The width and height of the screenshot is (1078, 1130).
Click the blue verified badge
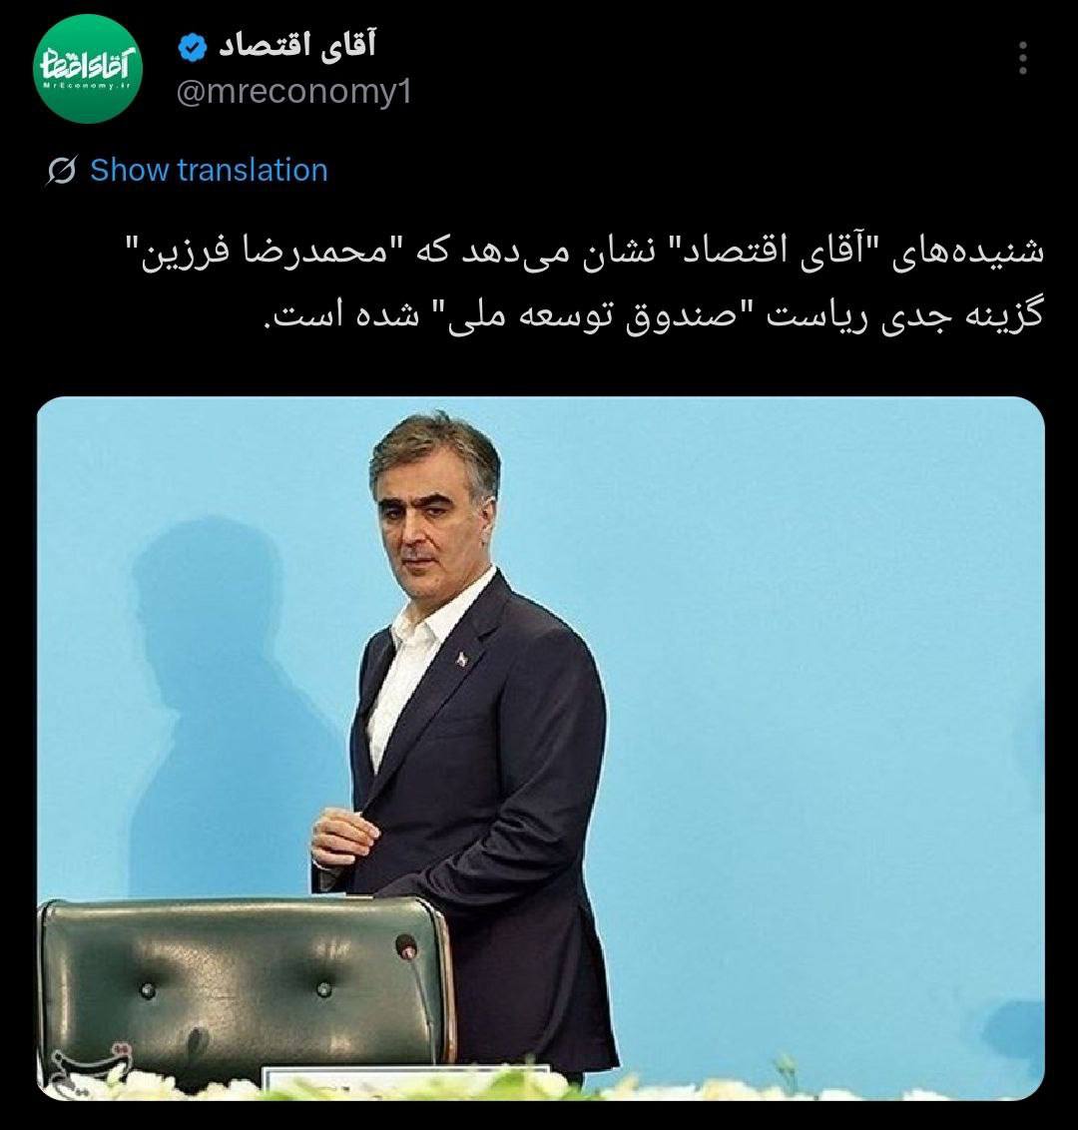point(193,48)
